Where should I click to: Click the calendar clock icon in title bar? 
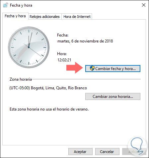(6, 5)
